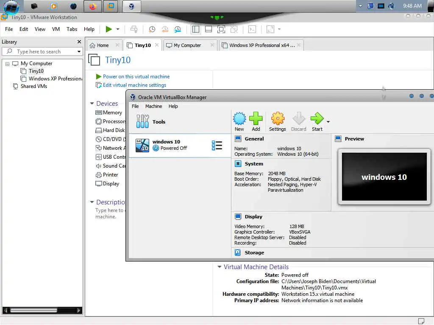434x325 pixels.
Task: Open the Start button dropdown arrow
Action: (x=328, y=121)
